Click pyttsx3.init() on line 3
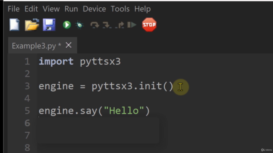 tap(133, 86)
